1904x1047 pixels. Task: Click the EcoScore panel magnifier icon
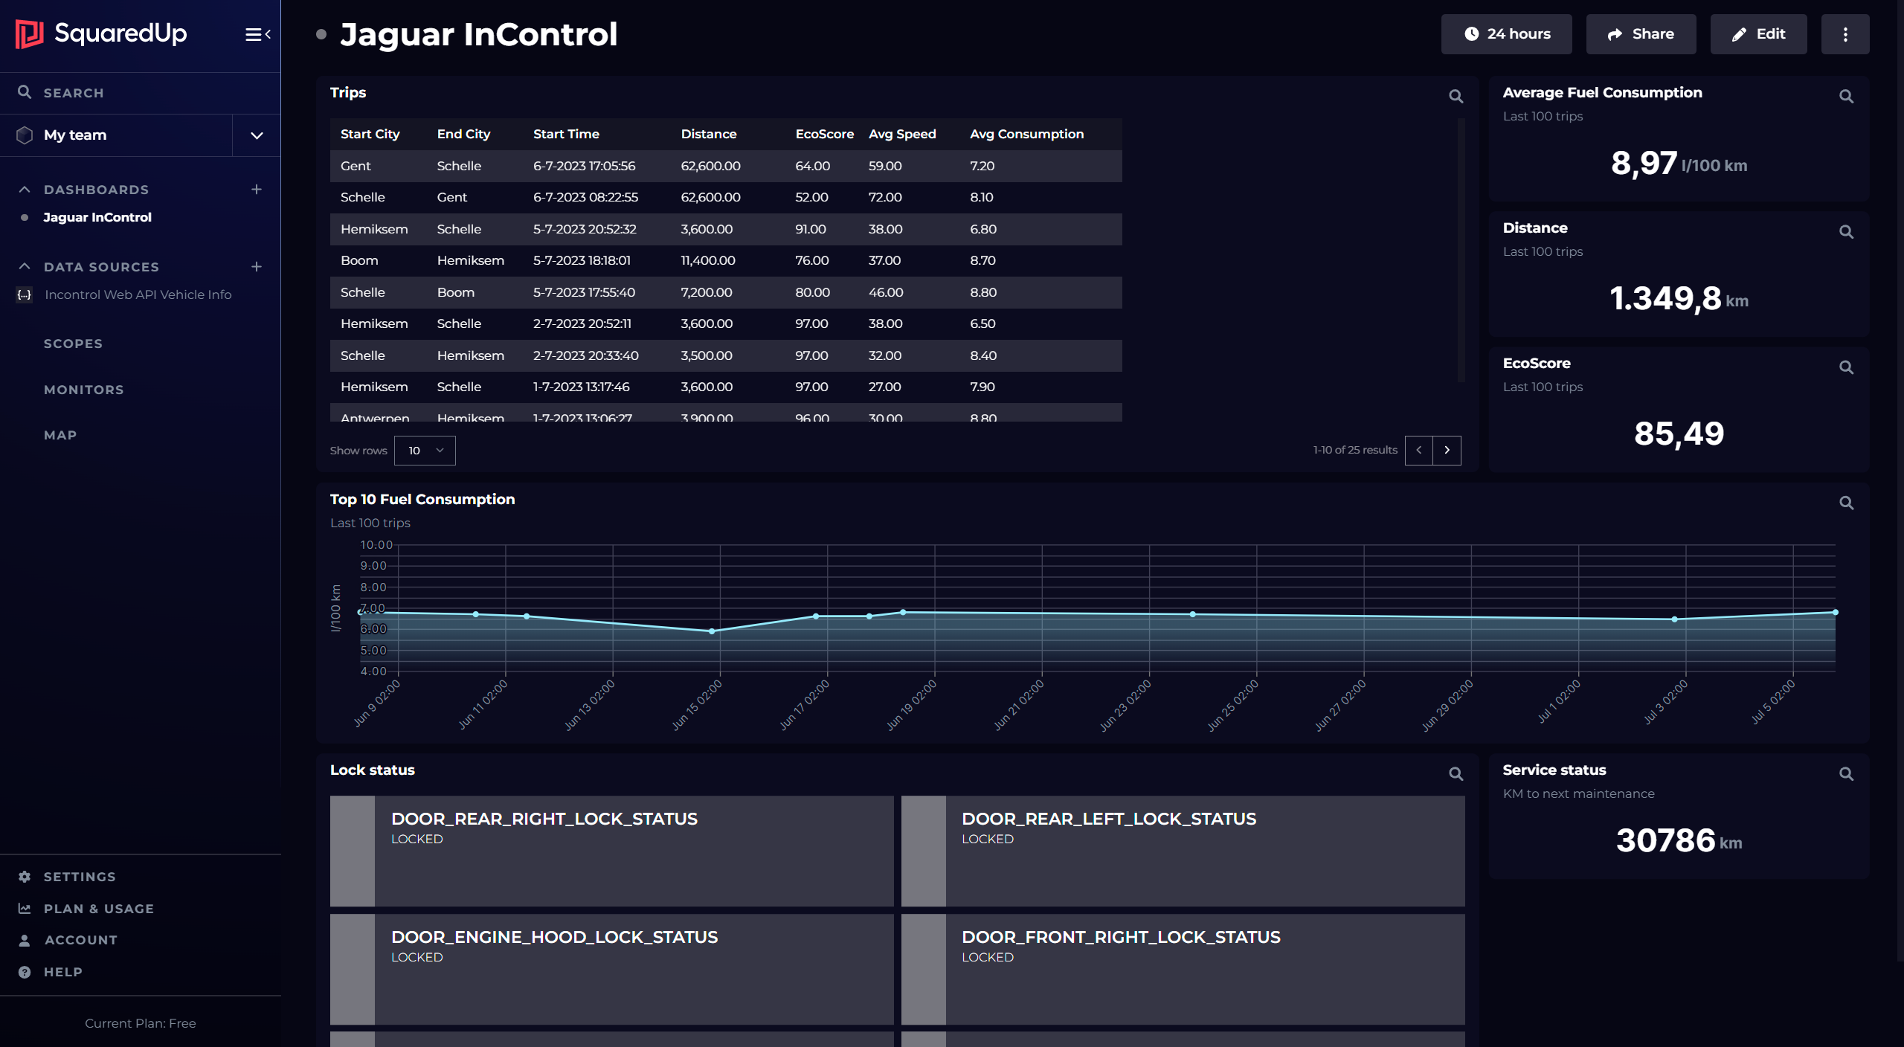1847,367
